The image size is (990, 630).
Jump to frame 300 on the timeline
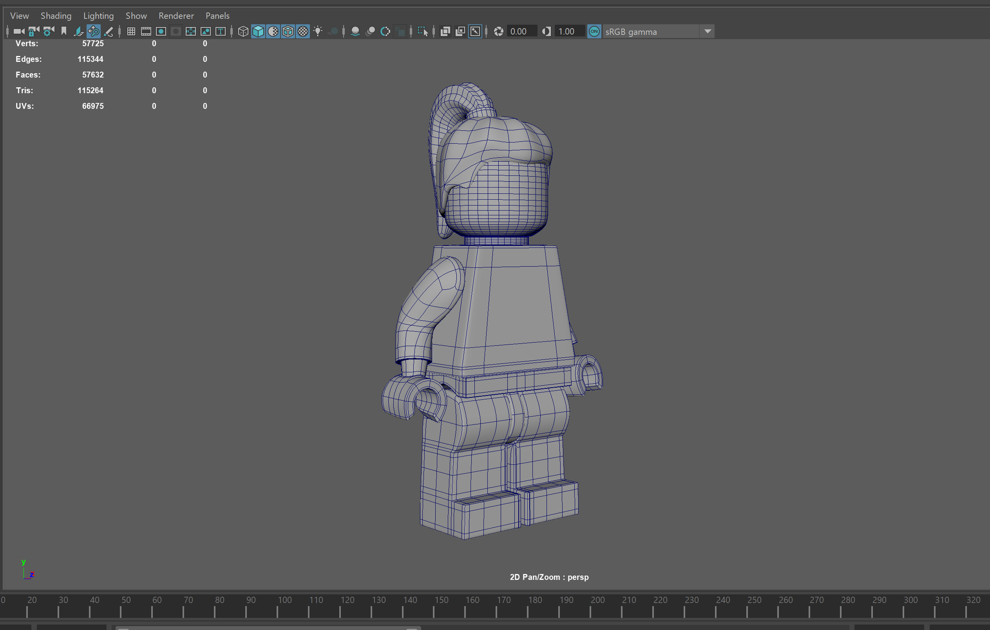[x=910, y=600]
